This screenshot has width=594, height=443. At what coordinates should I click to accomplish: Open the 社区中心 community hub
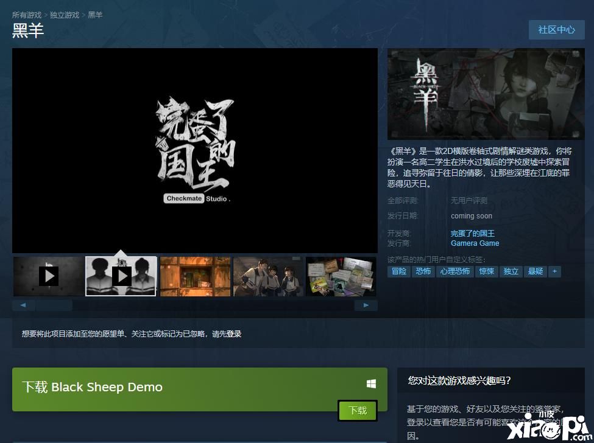(x=556, y=30)
